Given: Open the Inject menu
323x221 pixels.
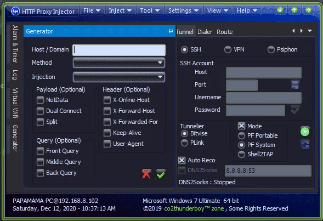Looking at the screenshot, I should pos(120,10).
